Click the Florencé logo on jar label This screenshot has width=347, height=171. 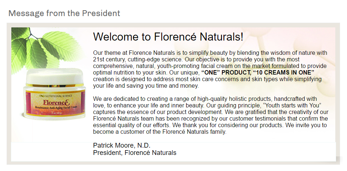pyautogui.click(x=57, y=102)
